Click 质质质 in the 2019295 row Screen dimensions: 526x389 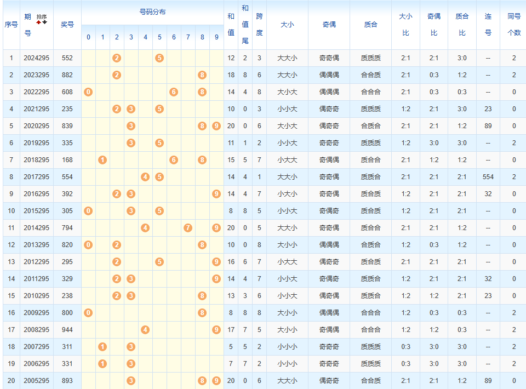pyautogui.click(x=370, y=143)
